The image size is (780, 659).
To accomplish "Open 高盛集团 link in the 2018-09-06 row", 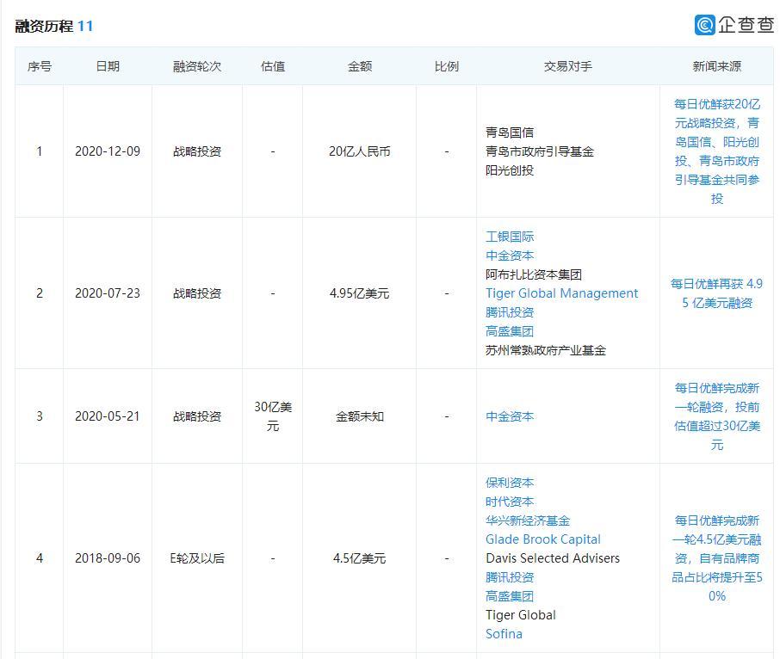I will point(510,596).
